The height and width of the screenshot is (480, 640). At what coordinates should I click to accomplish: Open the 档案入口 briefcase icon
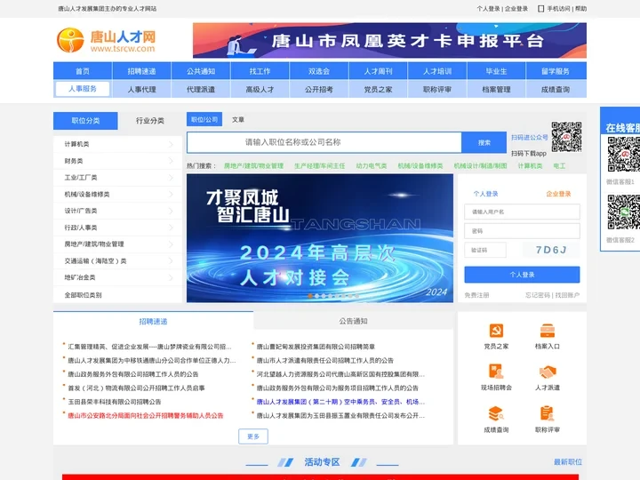pyautogui.click(x=548, y=331)
